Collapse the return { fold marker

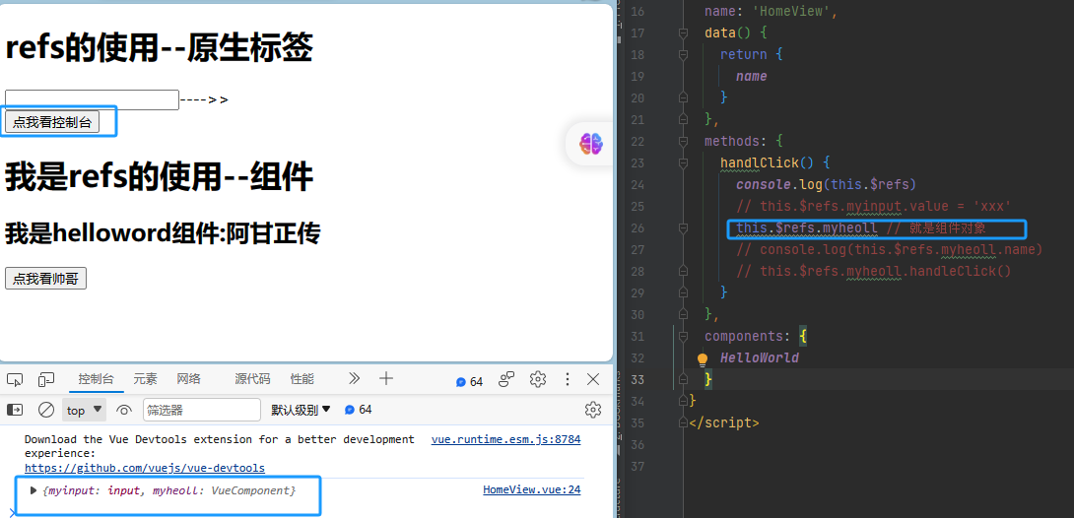click(683, 55)
